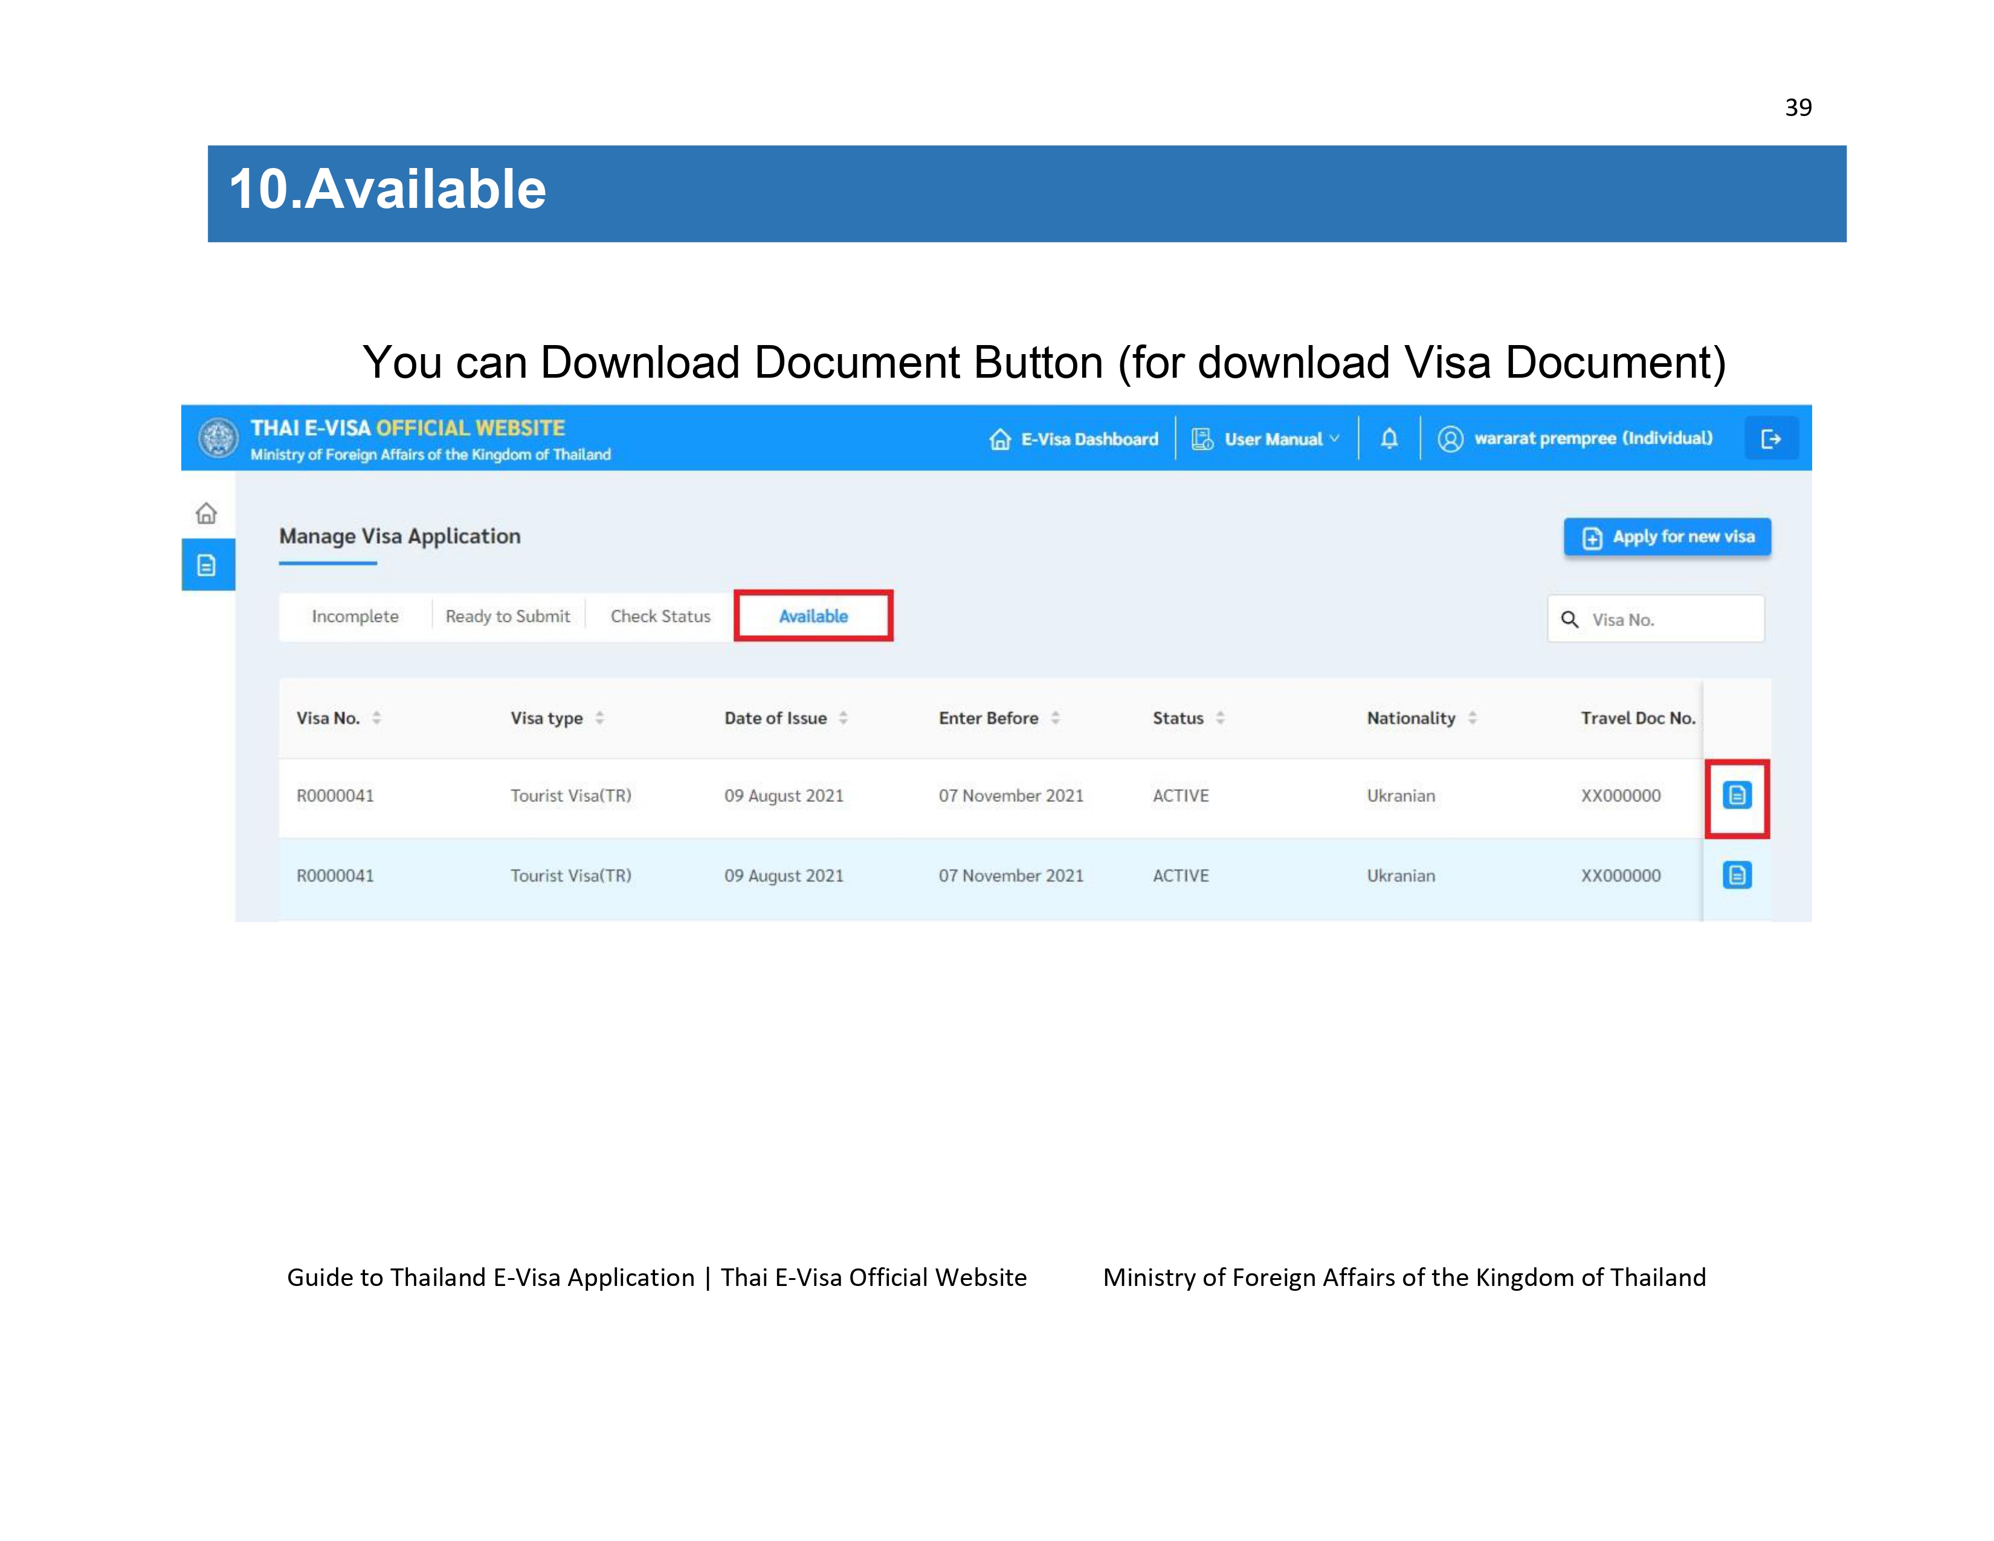Viewport: 1994px width, 1541px height.
Task: Click the notification bell icon
Action: pyautogui.click(x=1389, y=439)
